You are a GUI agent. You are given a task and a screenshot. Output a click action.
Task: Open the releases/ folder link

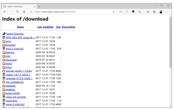click(x=11, y=86)
